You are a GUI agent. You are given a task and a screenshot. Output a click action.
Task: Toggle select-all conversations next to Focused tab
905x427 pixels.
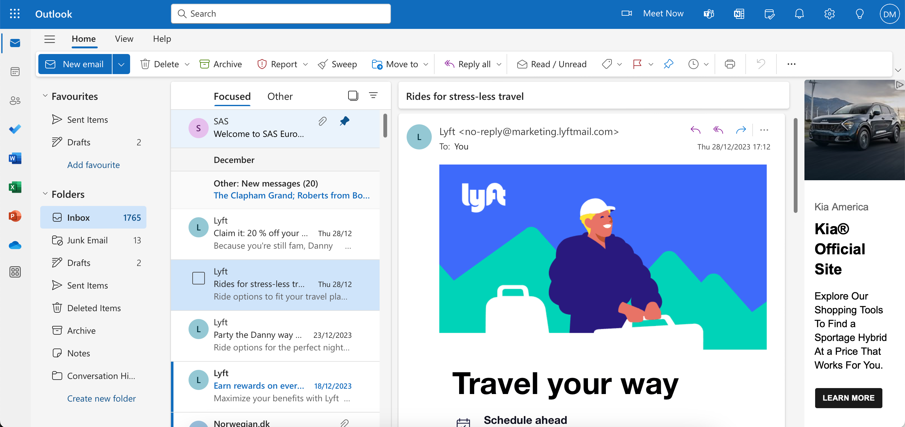353,95
